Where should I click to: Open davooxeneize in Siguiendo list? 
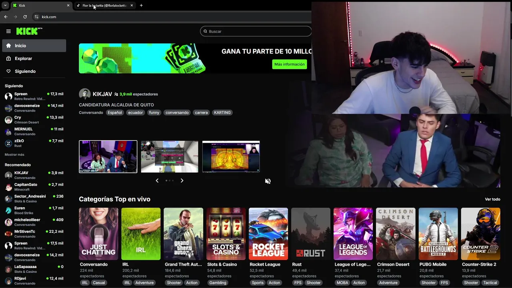(x=34, y=108)
